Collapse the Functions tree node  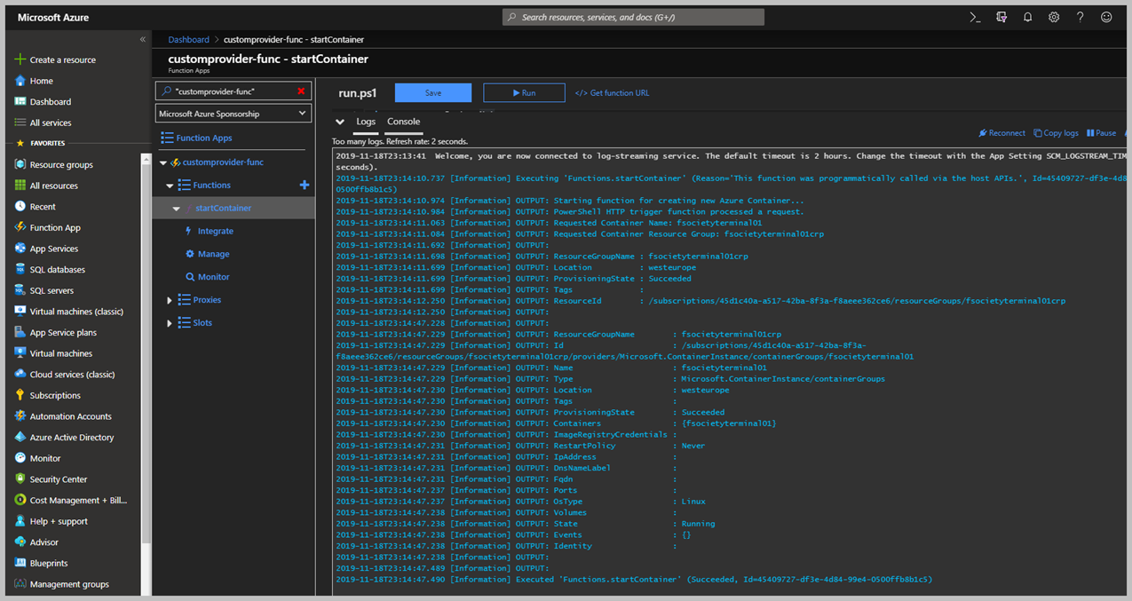[x=170, y=186]
